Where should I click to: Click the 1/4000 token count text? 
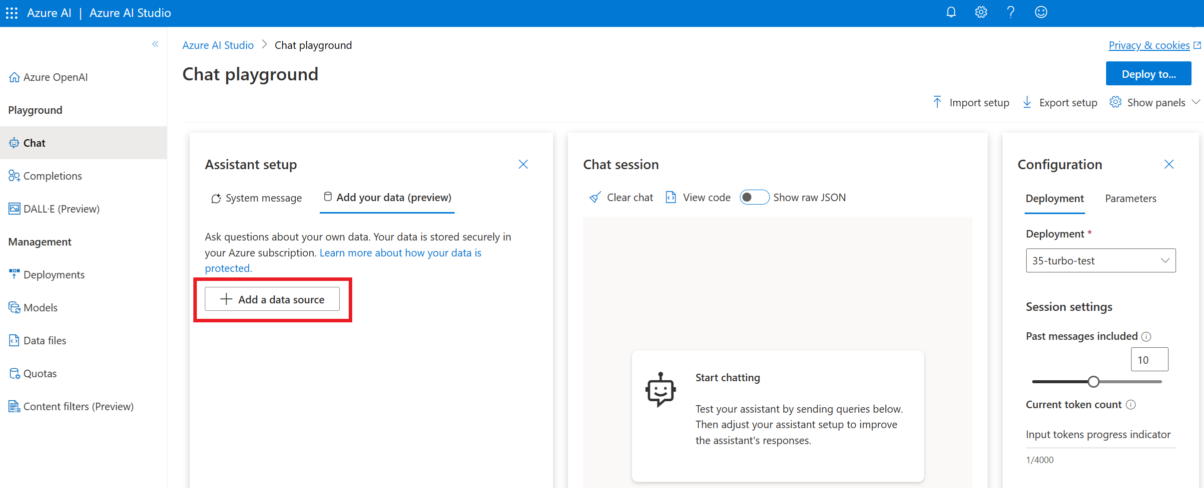1040,460
